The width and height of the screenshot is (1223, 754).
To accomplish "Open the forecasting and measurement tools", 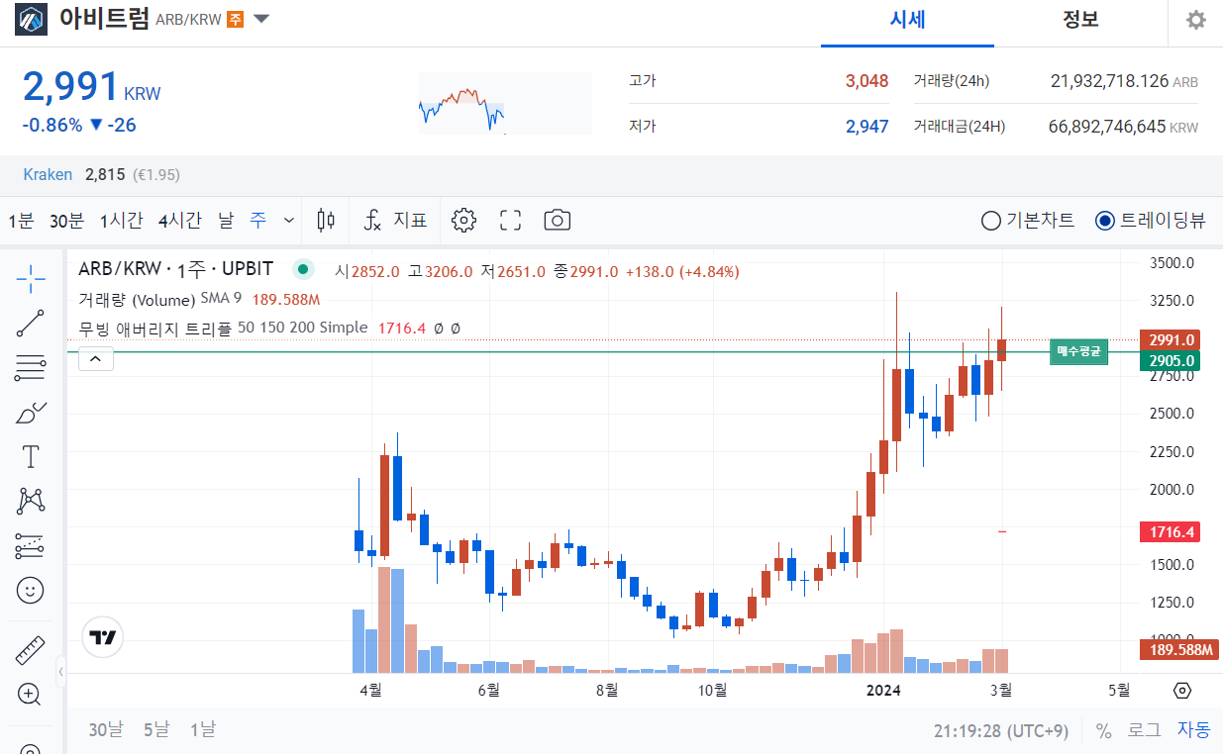I will [x=31, y=545].
